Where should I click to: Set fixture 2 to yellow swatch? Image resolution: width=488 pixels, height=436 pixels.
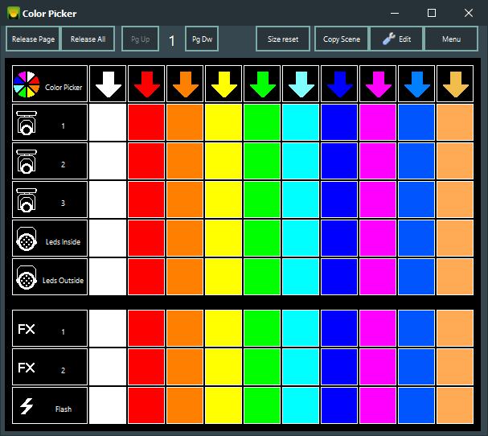coord(223,161)
